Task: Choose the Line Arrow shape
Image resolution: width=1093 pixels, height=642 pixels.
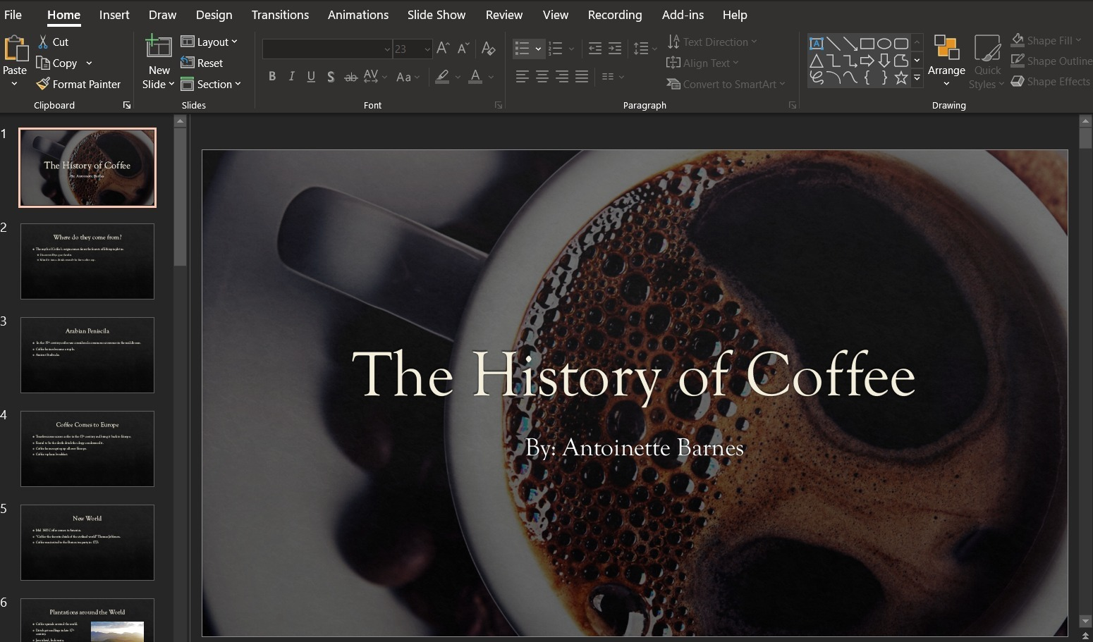Action: click(850, 44)
